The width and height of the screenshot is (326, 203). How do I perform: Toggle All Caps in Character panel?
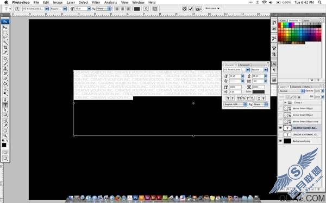pyautogui.click(x=239, y=98)
